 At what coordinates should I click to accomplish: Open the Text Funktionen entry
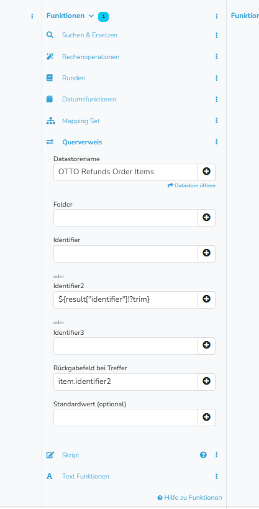86,476
